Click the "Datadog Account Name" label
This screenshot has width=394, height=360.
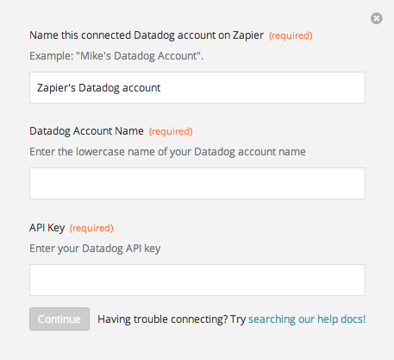86,131
